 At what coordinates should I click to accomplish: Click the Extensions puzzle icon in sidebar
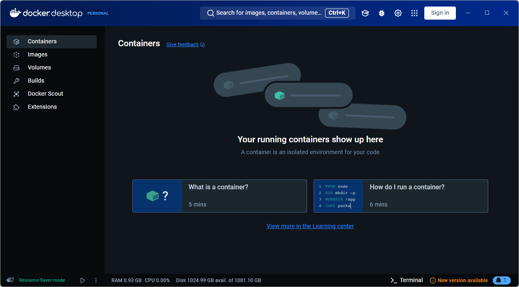click(x=16, y=107)
